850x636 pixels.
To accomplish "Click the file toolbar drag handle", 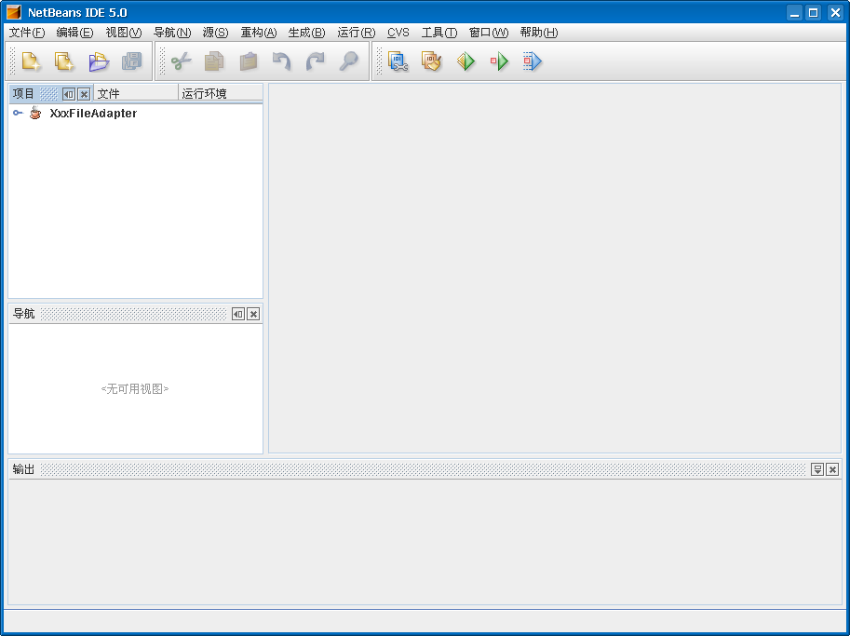I will pyautogui.click(x=13, y=61).
